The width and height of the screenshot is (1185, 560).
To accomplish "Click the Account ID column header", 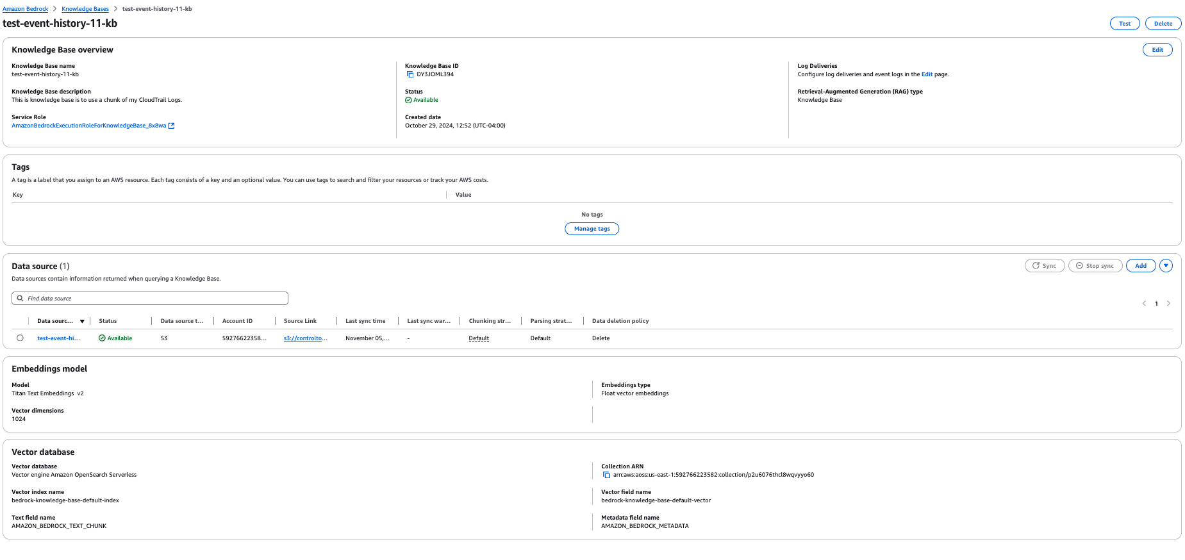I will 237,321.
